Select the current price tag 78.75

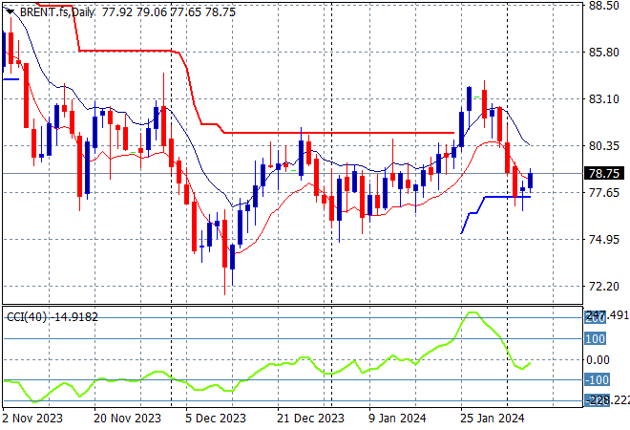pos(603,174)
